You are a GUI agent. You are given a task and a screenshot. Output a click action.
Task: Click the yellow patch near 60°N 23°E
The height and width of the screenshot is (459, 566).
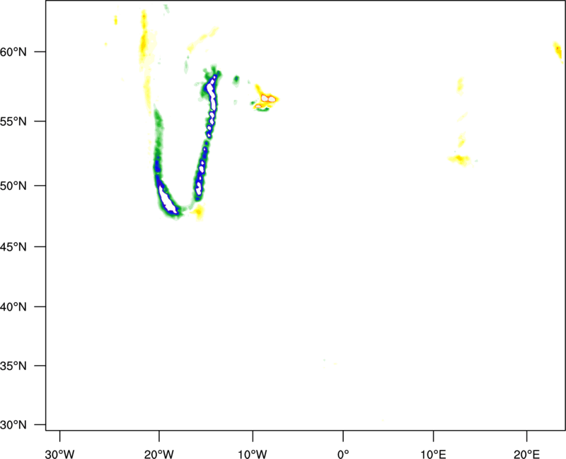[558, 50]
